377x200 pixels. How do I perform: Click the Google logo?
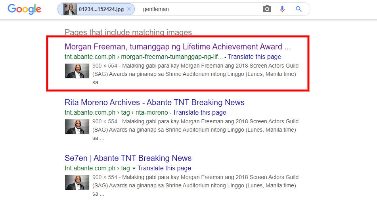click(24, 9)
